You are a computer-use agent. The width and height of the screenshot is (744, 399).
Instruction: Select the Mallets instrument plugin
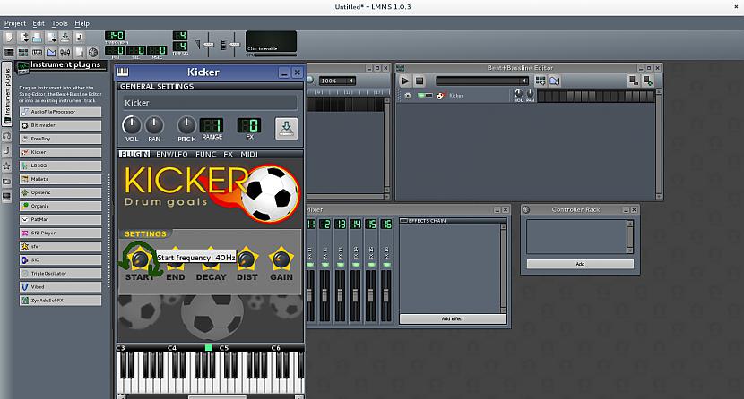click(x=60, y=180)
